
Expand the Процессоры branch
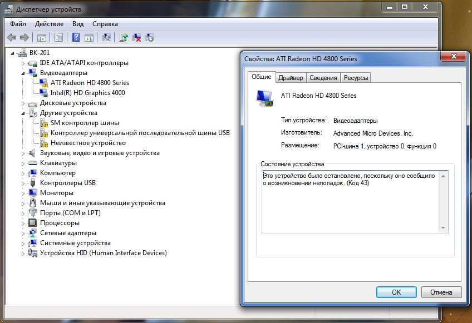[x=23, y=223]
